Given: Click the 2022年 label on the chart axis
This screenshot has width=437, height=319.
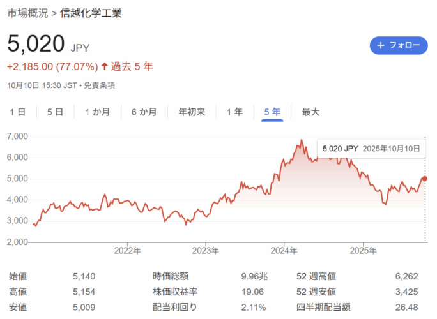Looking at the screenshot, I should tap(128, 249).
